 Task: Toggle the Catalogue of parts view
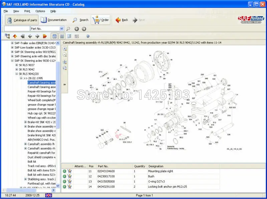click(x=22, y=20)
